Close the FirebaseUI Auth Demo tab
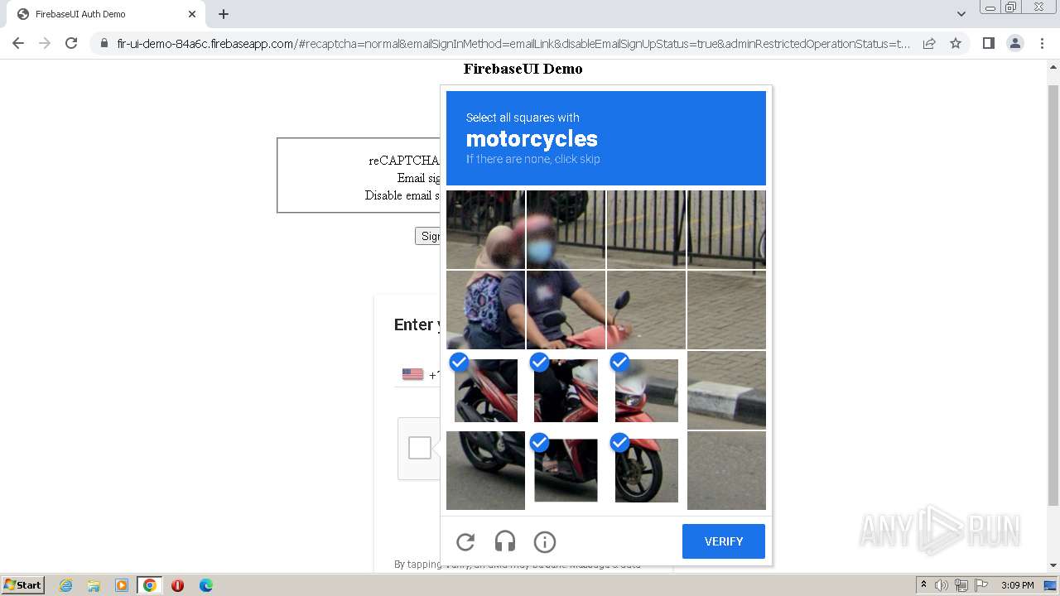This screenshot has height=596, width=1060. coord(192,14)
